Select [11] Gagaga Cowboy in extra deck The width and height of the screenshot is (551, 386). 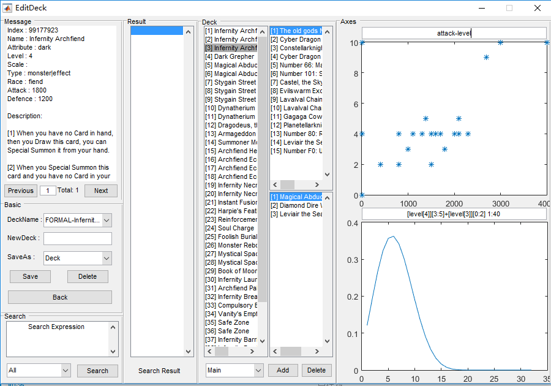296,116
